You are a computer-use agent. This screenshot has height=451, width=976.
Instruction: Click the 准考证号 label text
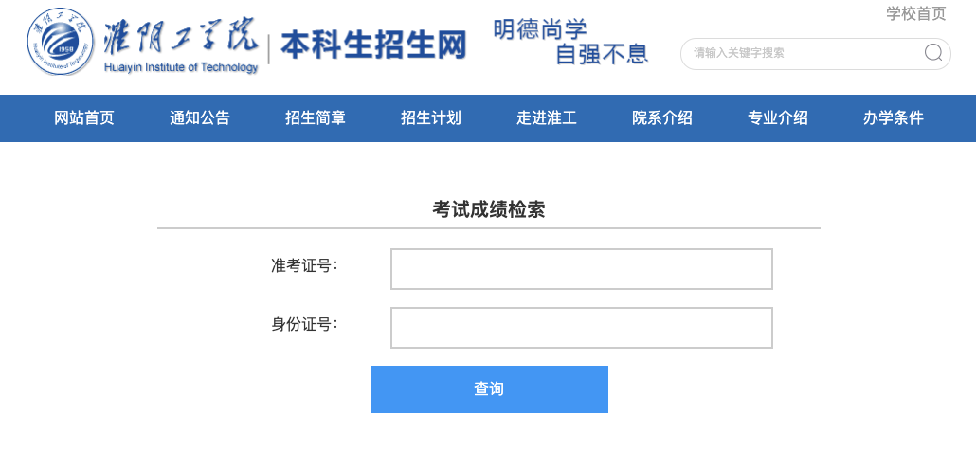tap(304, 265)
